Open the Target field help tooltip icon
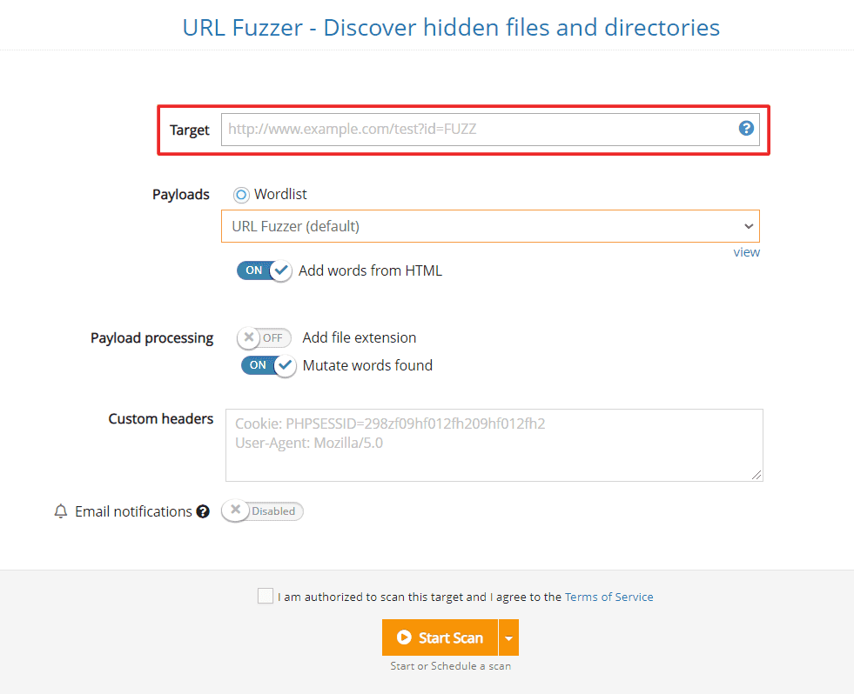 (x=746, y=128)
